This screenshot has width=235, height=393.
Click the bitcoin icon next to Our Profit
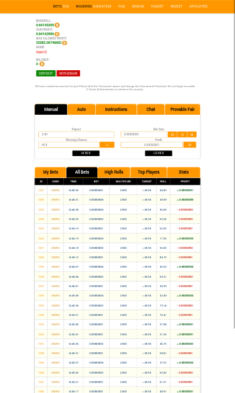pyautogui.click(x=57, y=34)
